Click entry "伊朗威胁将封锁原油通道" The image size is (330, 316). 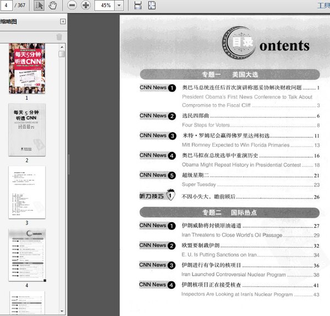[212, 226]
